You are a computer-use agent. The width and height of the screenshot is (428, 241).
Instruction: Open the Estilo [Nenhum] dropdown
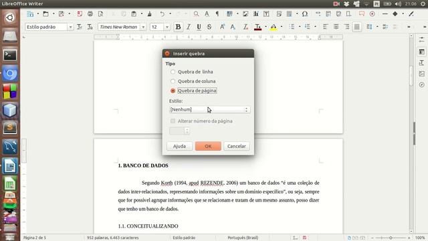(209, 110)
